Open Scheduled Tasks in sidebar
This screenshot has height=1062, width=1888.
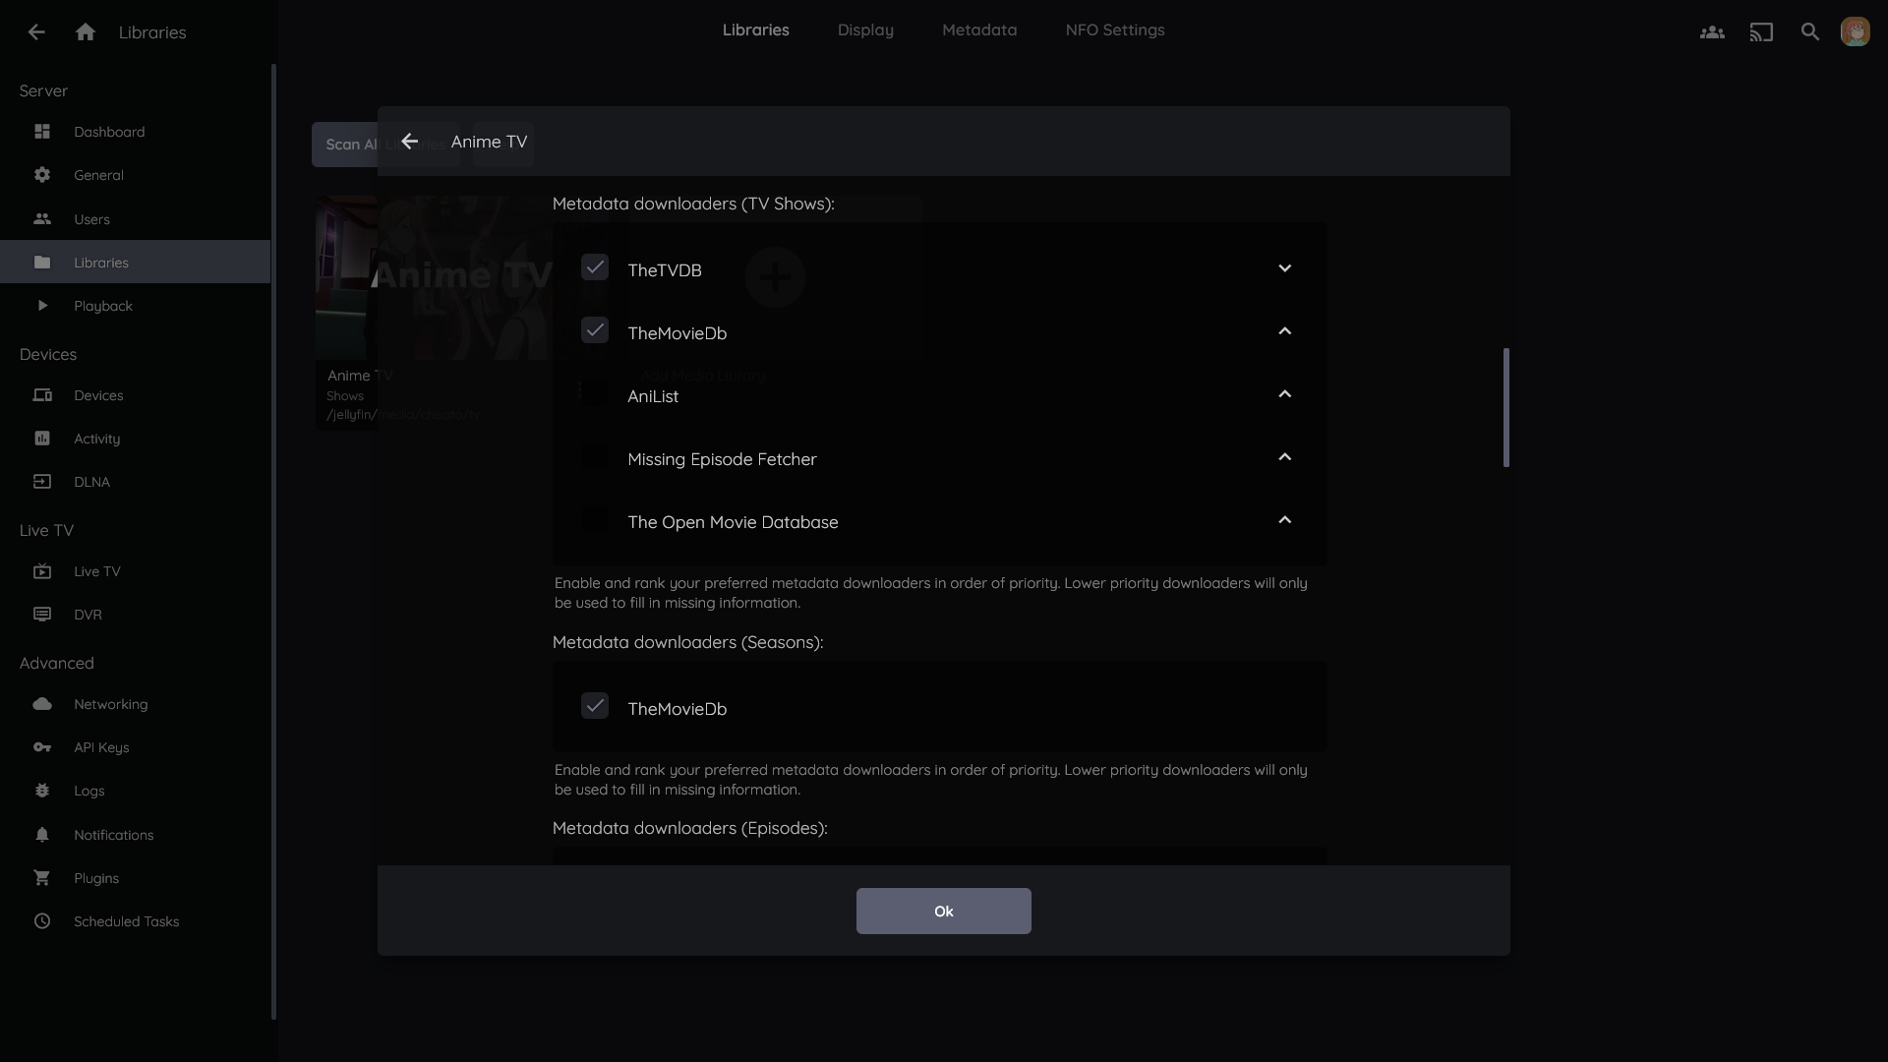point(126,921)
